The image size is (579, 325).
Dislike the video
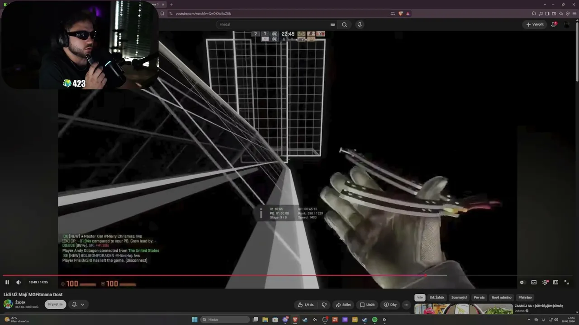point(324,305)
